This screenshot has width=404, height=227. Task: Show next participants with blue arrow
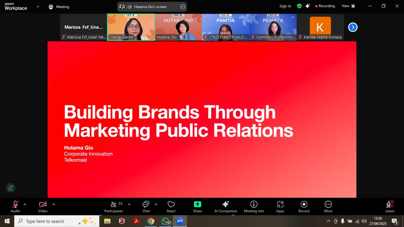pyautogui.click(x=353, y=27)
